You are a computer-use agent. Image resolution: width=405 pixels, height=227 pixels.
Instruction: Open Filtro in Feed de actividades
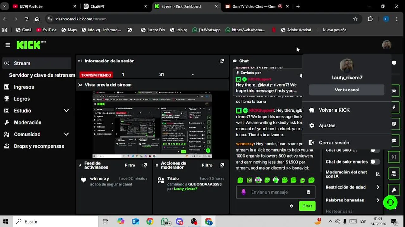tap(130, 165)
